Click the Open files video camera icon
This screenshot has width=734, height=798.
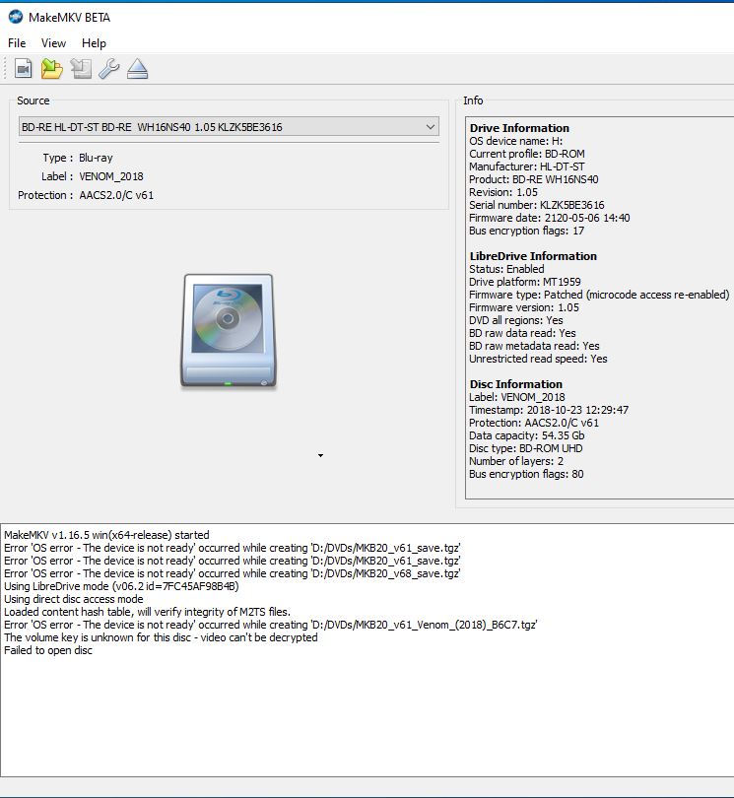pos(23,69)
